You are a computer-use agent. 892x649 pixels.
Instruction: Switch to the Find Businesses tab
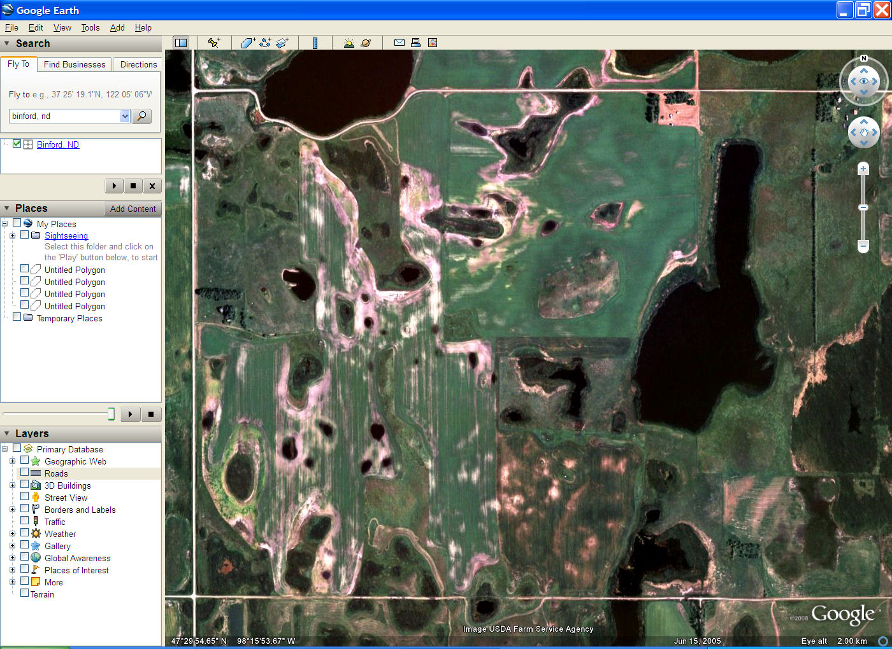click(75, 64)
